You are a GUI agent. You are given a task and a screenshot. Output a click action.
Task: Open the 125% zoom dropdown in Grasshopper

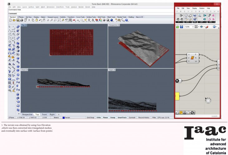(x=189, y=27)
